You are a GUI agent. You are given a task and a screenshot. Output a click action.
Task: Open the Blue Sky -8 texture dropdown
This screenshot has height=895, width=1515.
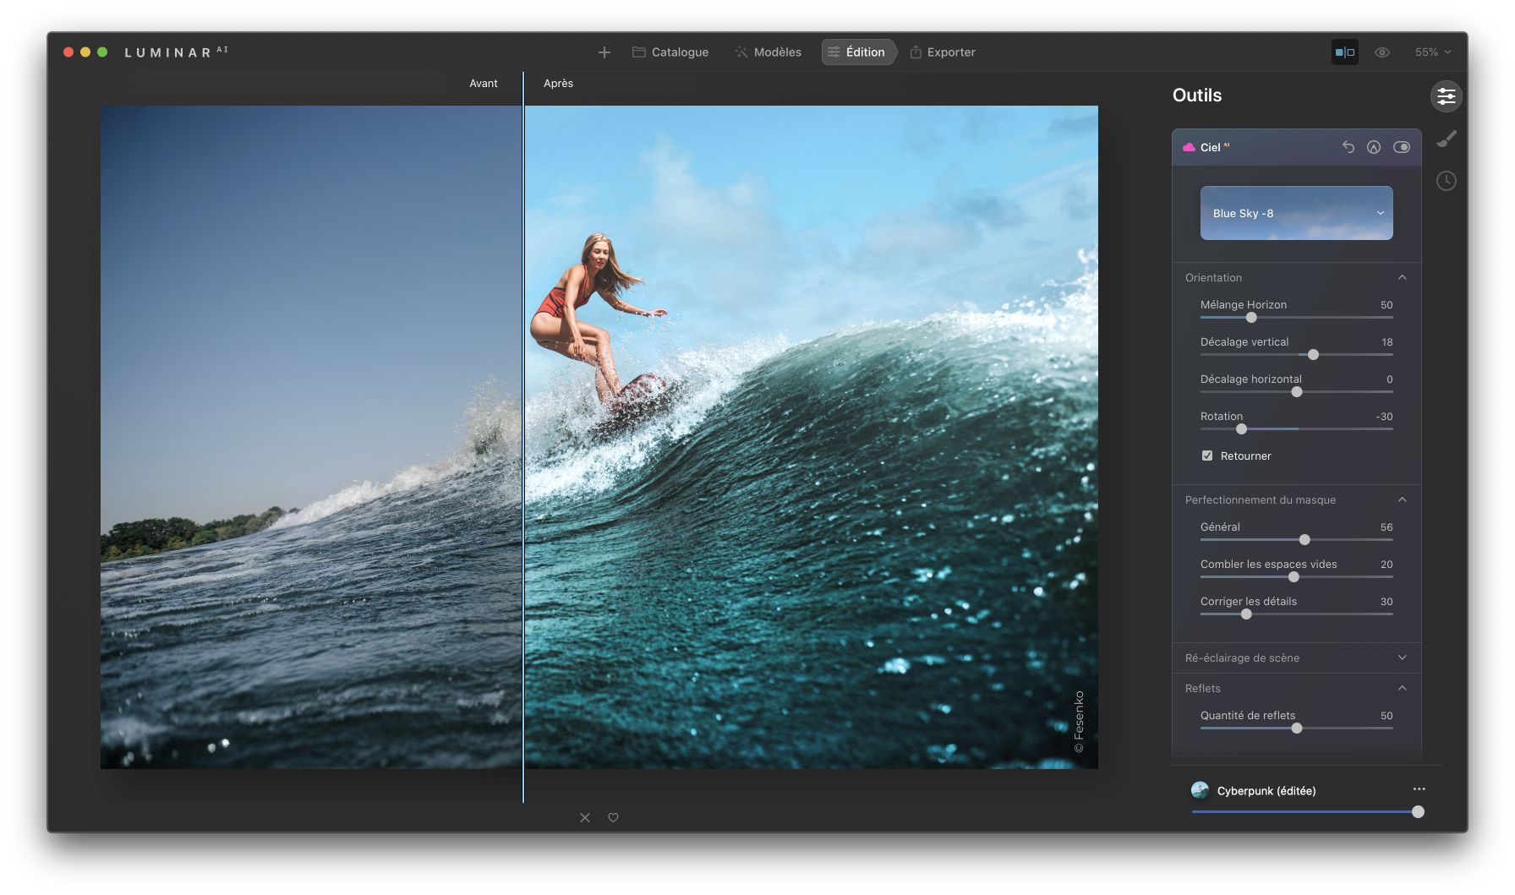[1296, 213]
